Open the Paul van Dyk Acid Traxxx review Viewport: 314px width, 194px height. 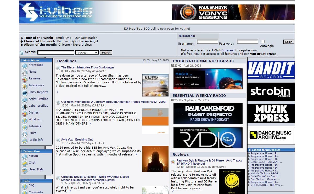click(x=209, y=162)
